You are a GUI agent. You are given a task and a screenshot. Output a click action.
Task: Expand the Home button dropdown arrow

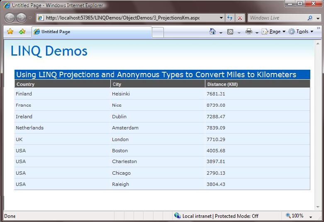(221, 32)
